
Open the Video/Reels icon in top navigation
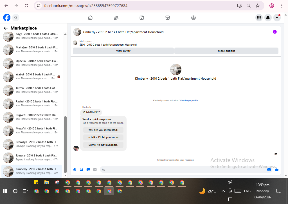(x=142, y=18)
